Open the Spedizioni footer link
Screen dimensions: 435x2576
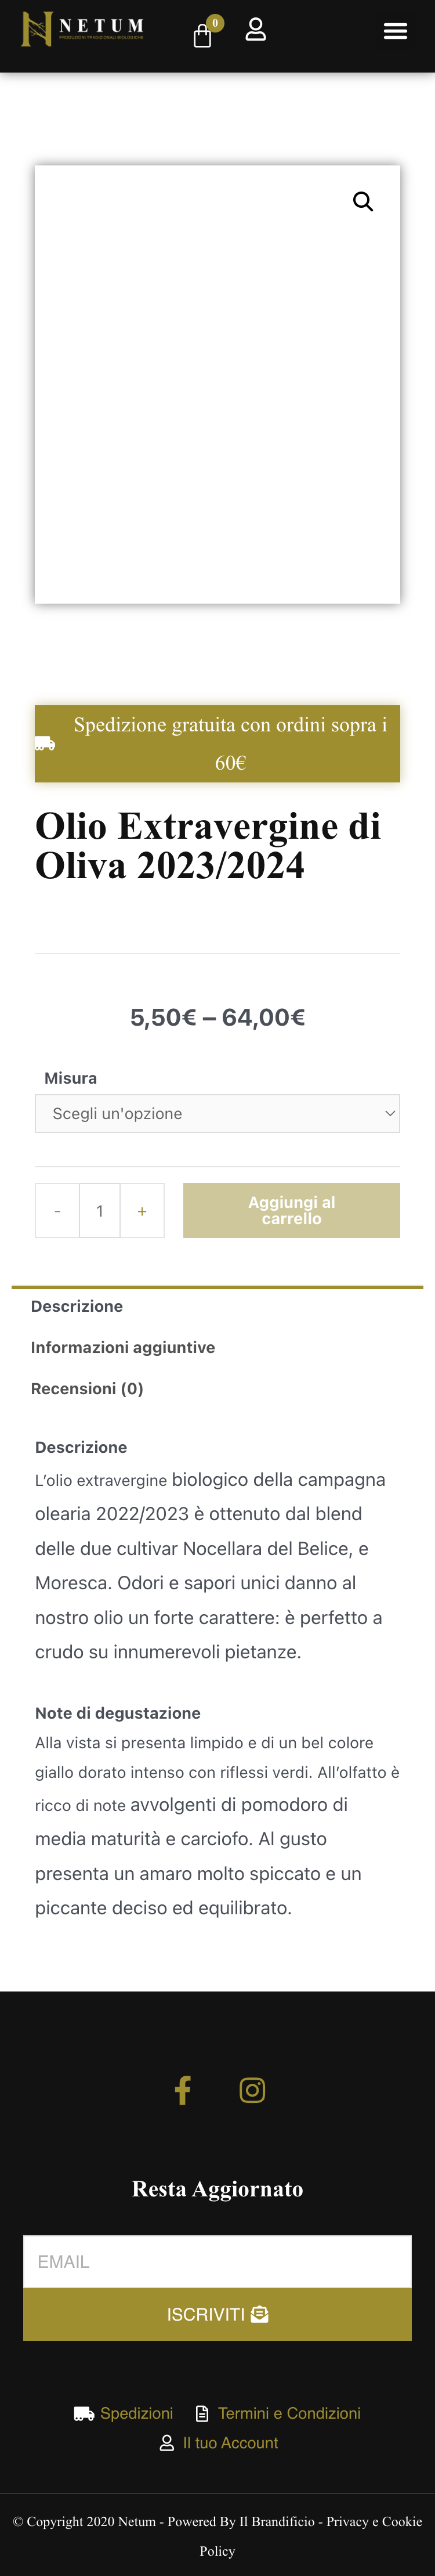point(136,2413)
